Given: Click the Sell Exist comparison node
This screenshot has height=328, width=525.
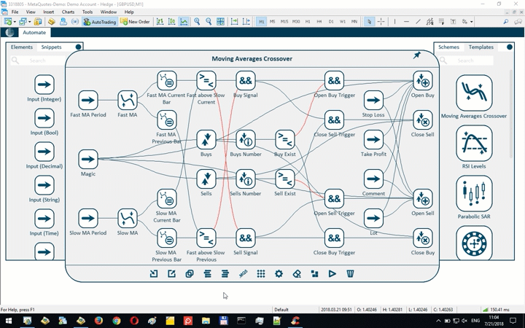Looking at the screenshot, I should point(285,179).
